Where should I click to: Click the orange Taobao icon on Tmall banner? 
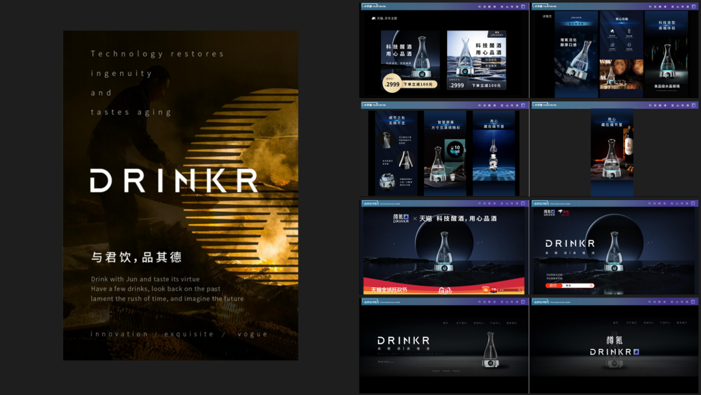[x=486, y=290]
